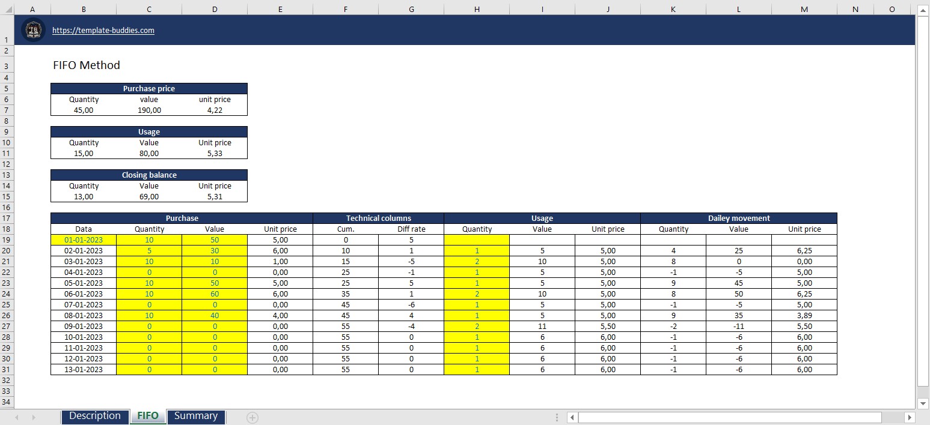Click the right sheet navigation arrow
Image resolution: width=930 pixels, height=425 pixels.
click(x=33, y=416)
